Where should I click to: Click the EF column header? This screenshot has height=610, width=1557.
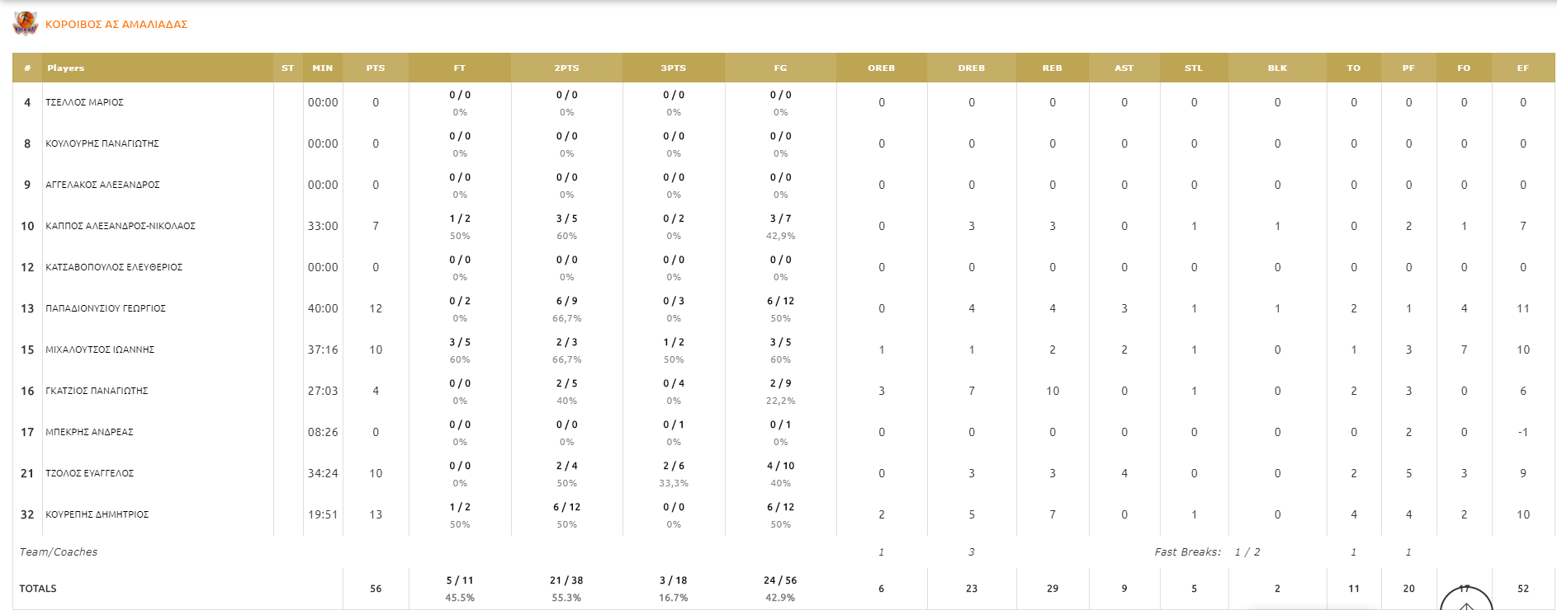[1522, 68]
